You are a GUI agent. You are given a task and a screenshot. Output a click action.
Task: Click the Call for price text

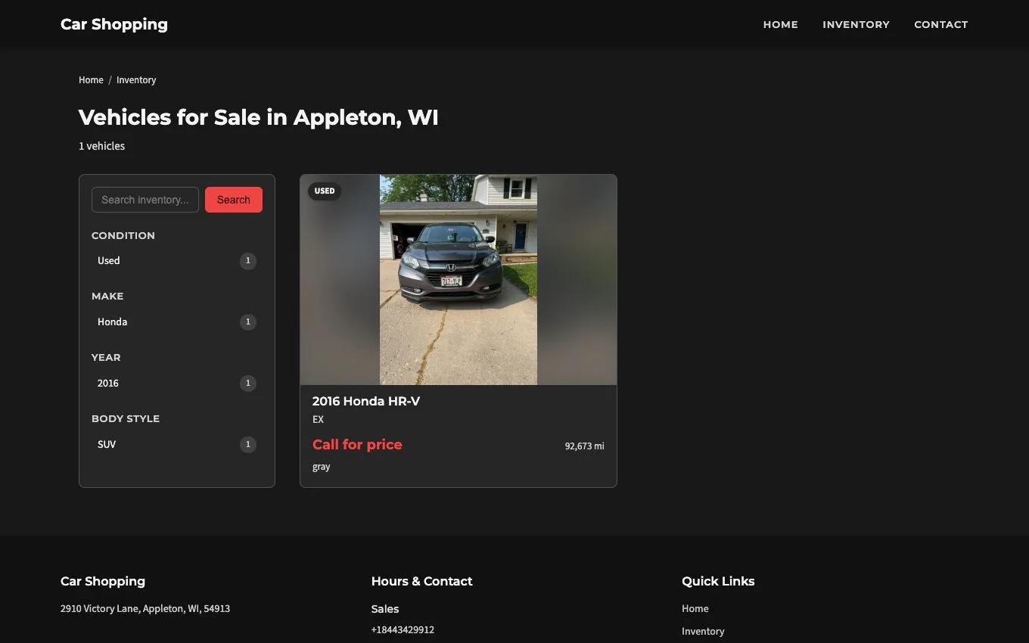[357, 445]
